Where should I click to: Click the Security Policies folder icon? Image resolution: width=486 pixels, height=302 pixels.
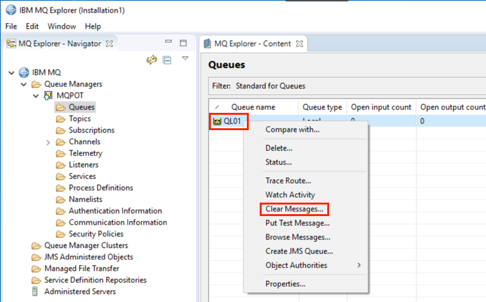[60, 234]
